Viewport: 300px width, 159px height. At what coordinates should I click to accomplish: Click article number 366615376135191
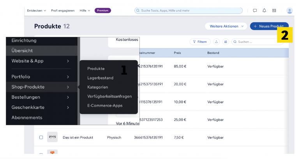pos(148,138)
